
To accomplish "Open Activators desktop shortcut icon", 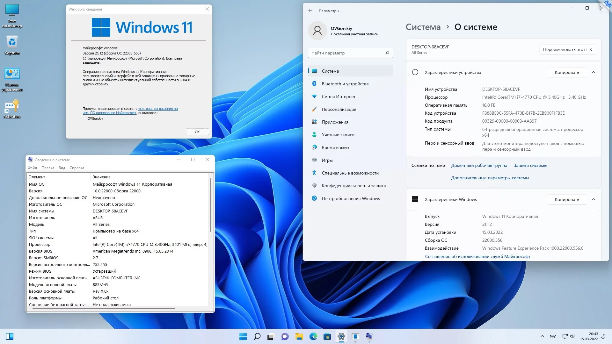I will (x=12, y=107).
